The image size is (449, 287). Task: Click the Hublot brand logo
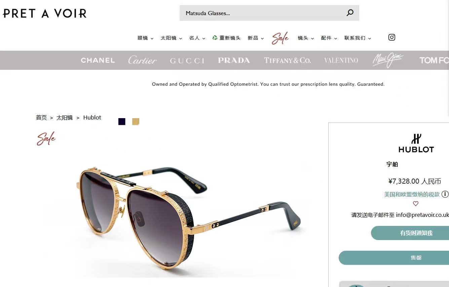click(416, 143)
